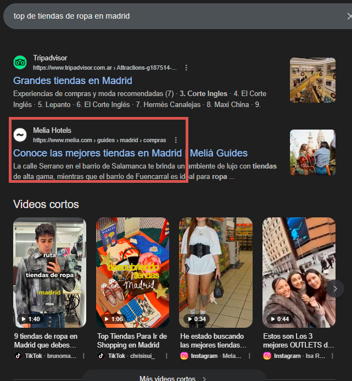Click the 'Melia Hotels' site name

[x=52, y=130]
